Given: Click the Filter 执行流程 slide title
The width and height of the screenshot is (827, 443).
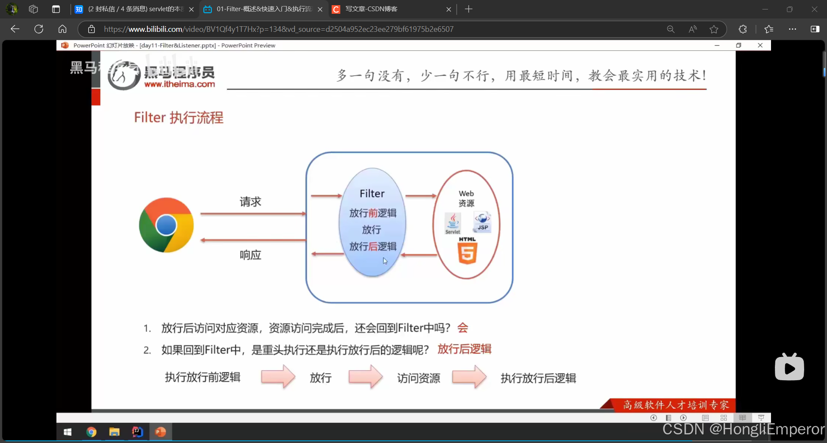Looking at the screenshot, I should [x=179, y=117].
